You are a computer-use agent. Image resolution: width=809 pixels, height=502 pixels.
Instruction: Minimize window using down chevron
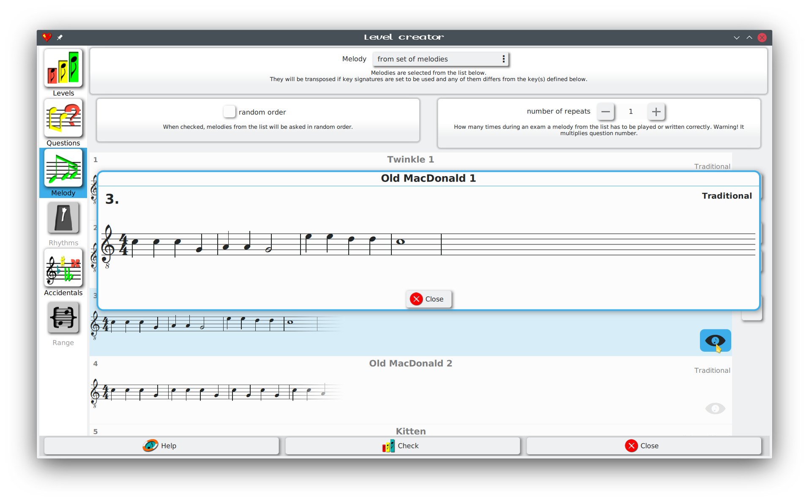(x=737, y=38)
